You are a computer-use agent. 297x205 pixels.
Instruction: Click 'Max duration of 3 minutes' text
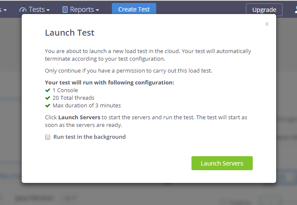(86, 105)
